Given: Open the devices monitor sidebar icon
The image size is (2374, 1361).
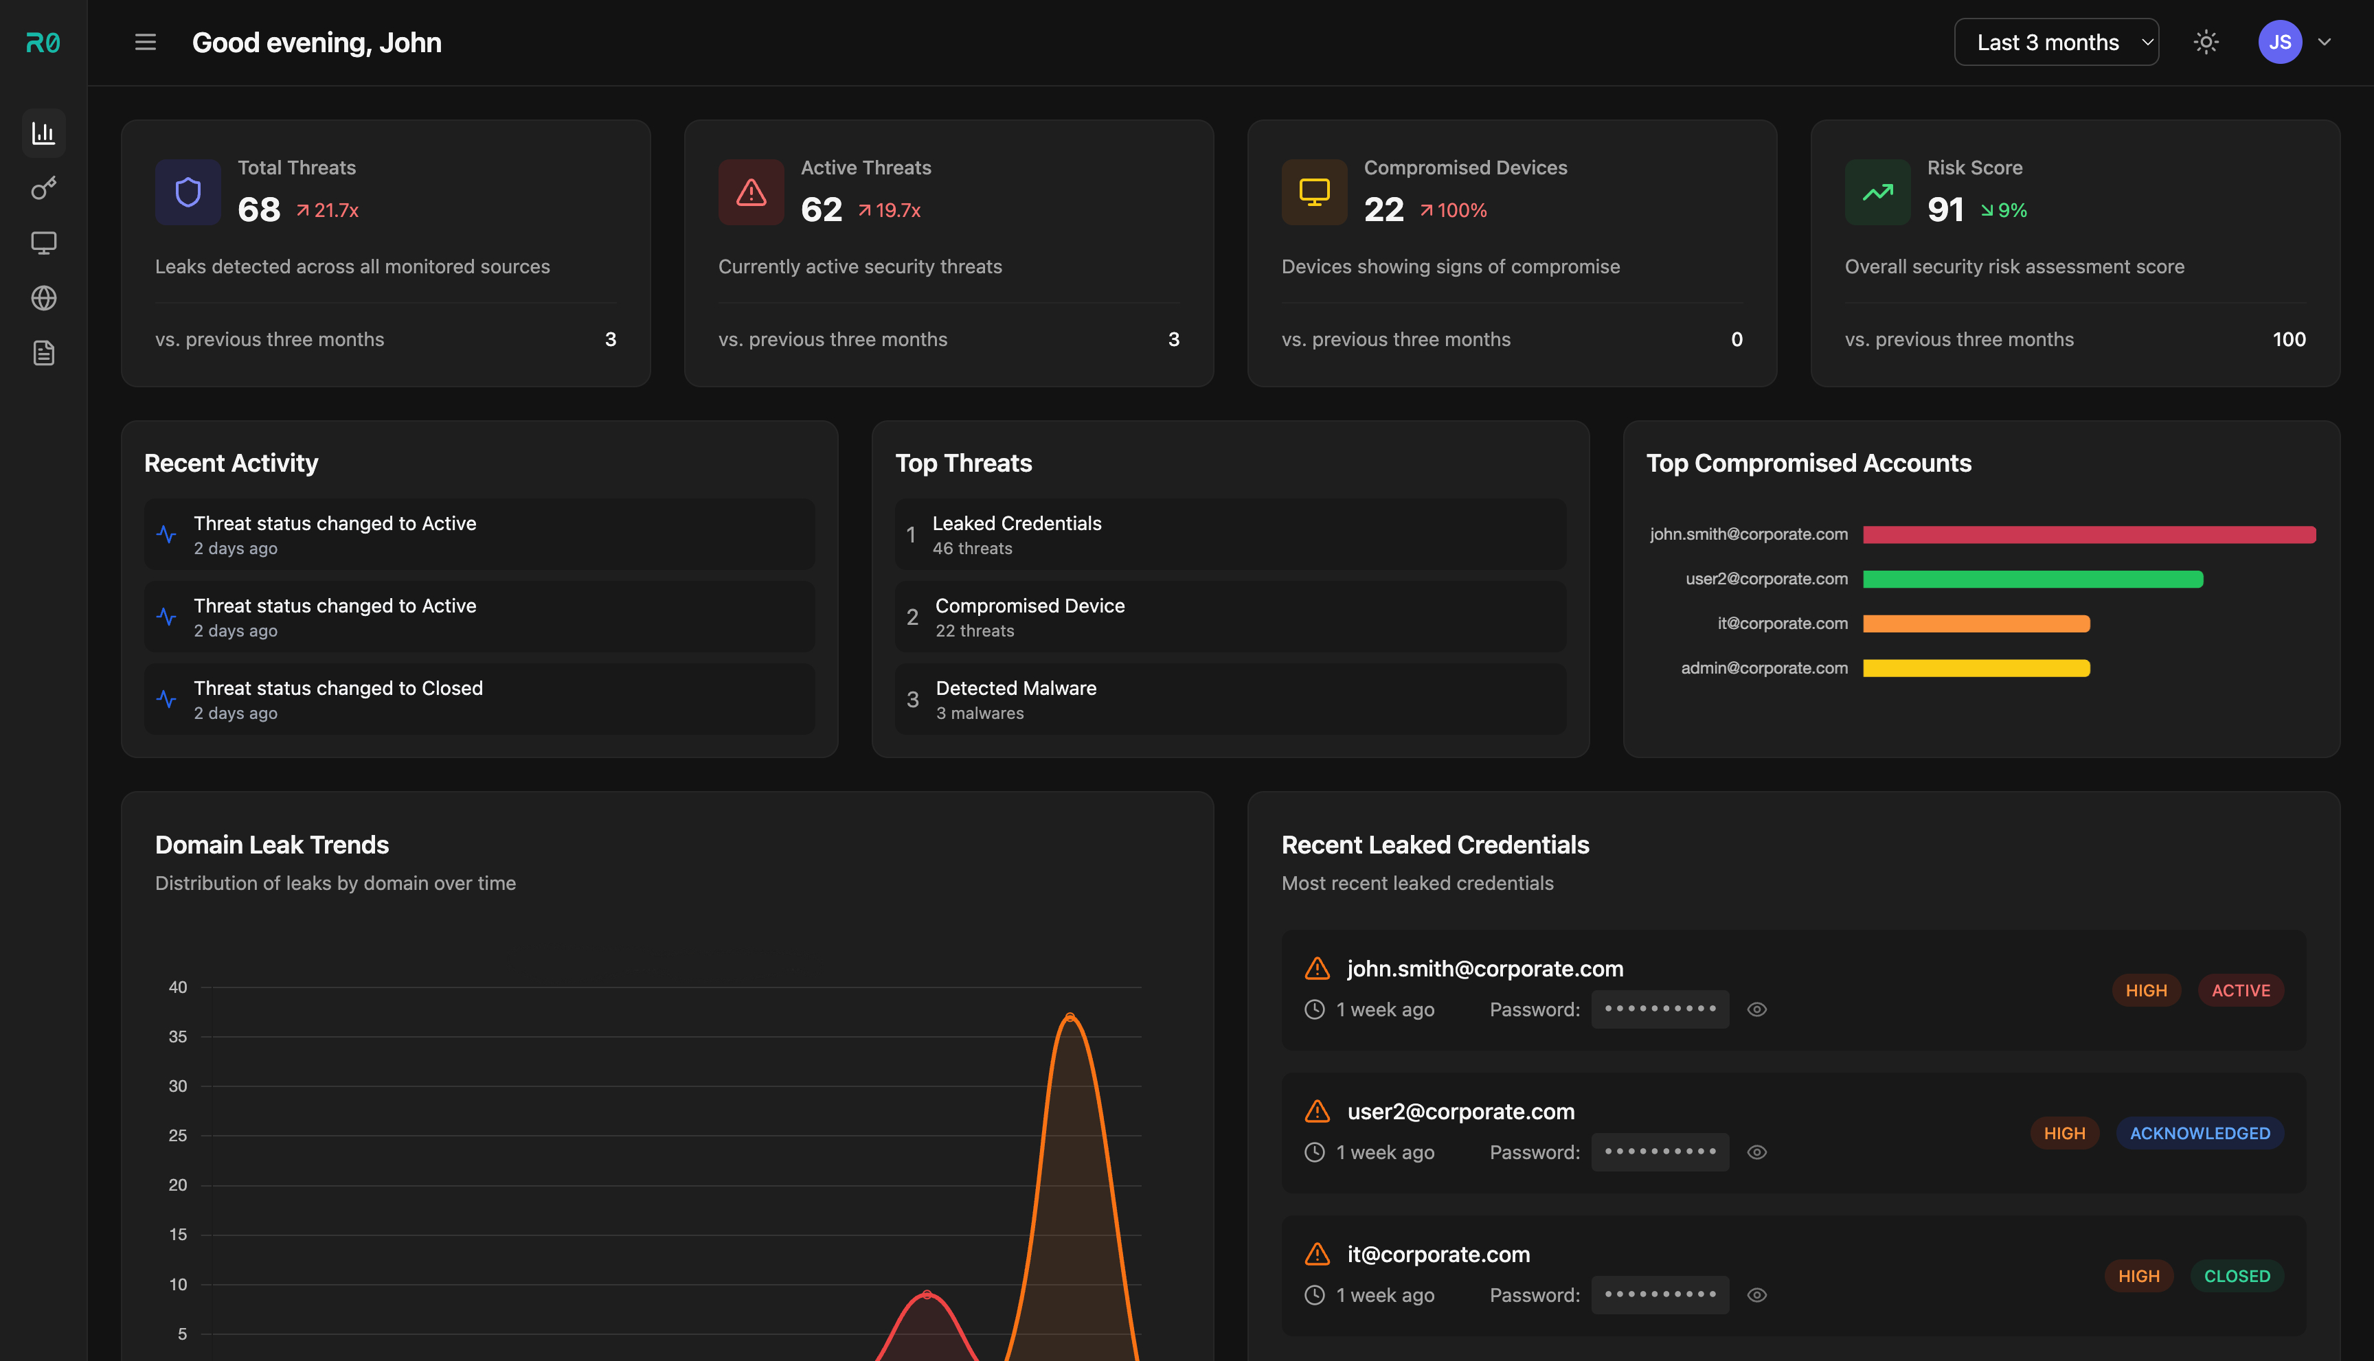Looking at the screenshot, I should coord(43,243).
